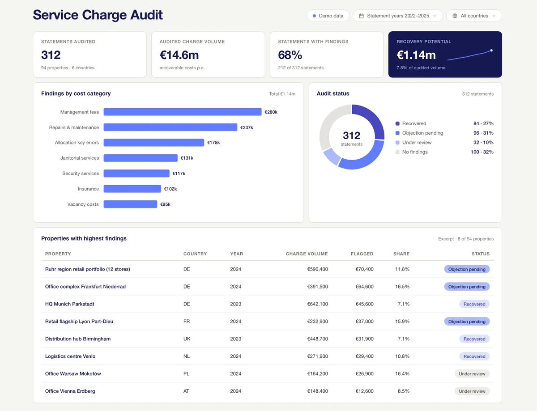Click the Allocation key errors bar
The height and width of the screenshot is (411, 537).
pyautogui.click(x=154, y=143)
